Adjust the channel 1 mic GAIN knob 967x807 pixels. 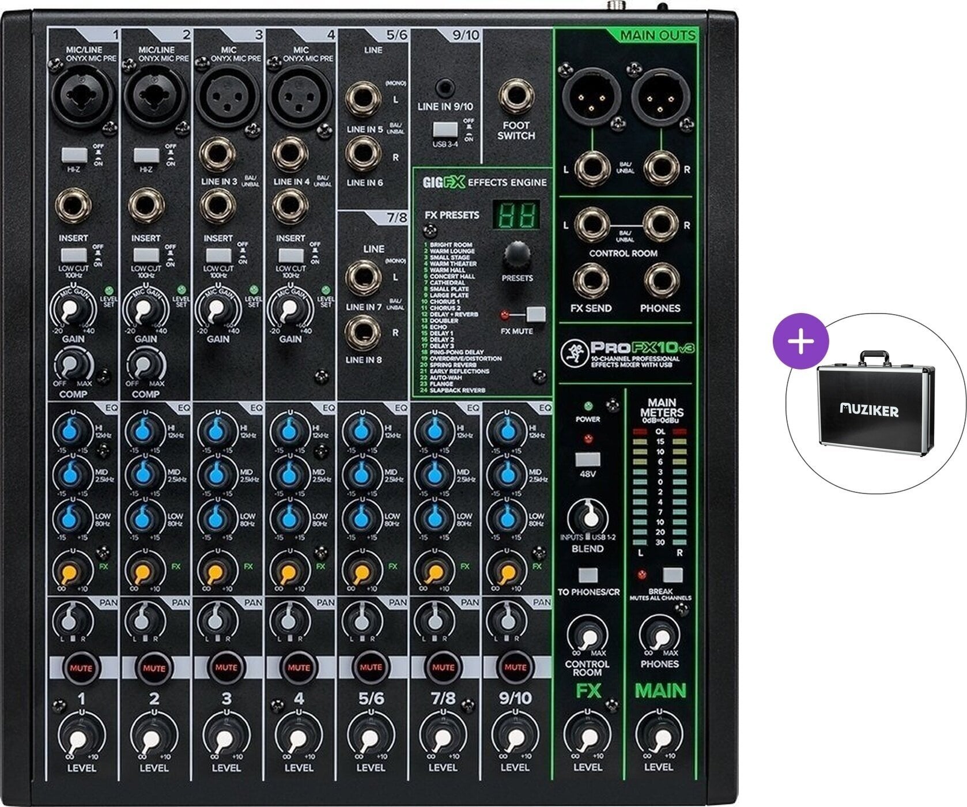pos(72,310)
